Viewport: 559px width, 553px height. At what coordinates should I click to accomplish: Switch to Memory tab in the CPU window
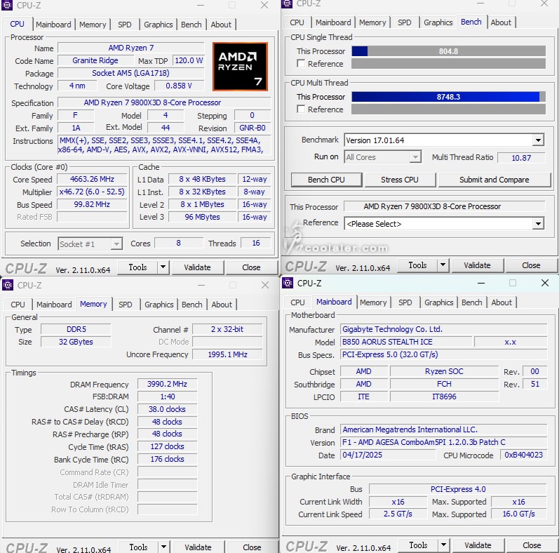[x=93, y=25]
